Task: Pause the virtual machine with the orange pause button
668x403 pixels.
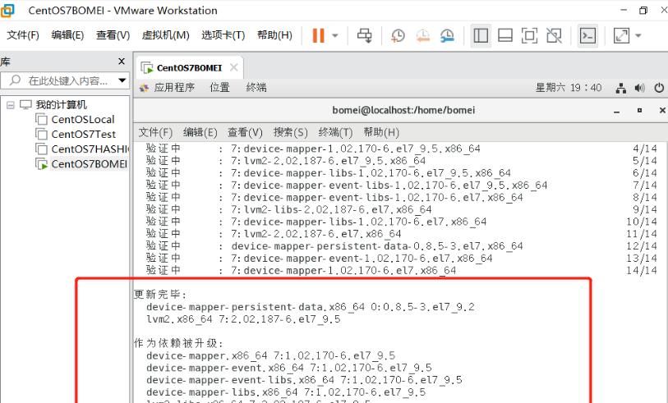Action: click(x=318, y=35)
